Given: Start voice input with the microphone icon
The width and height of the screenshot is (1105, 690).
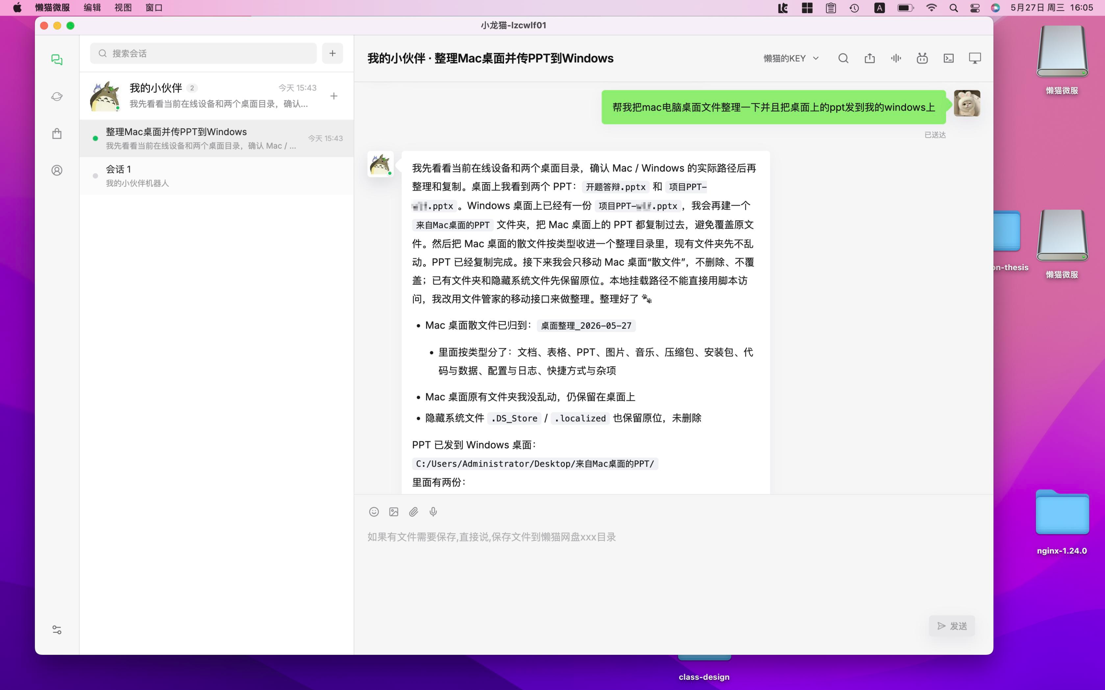Looking at the screenshot, I should pyautogui.click(x=433, y=512).
